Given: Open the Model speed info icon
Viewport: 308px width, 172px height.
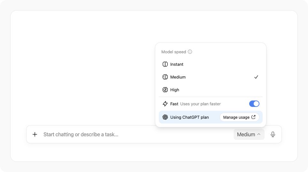Looking at the screenshot, I should tap(190, 52).
